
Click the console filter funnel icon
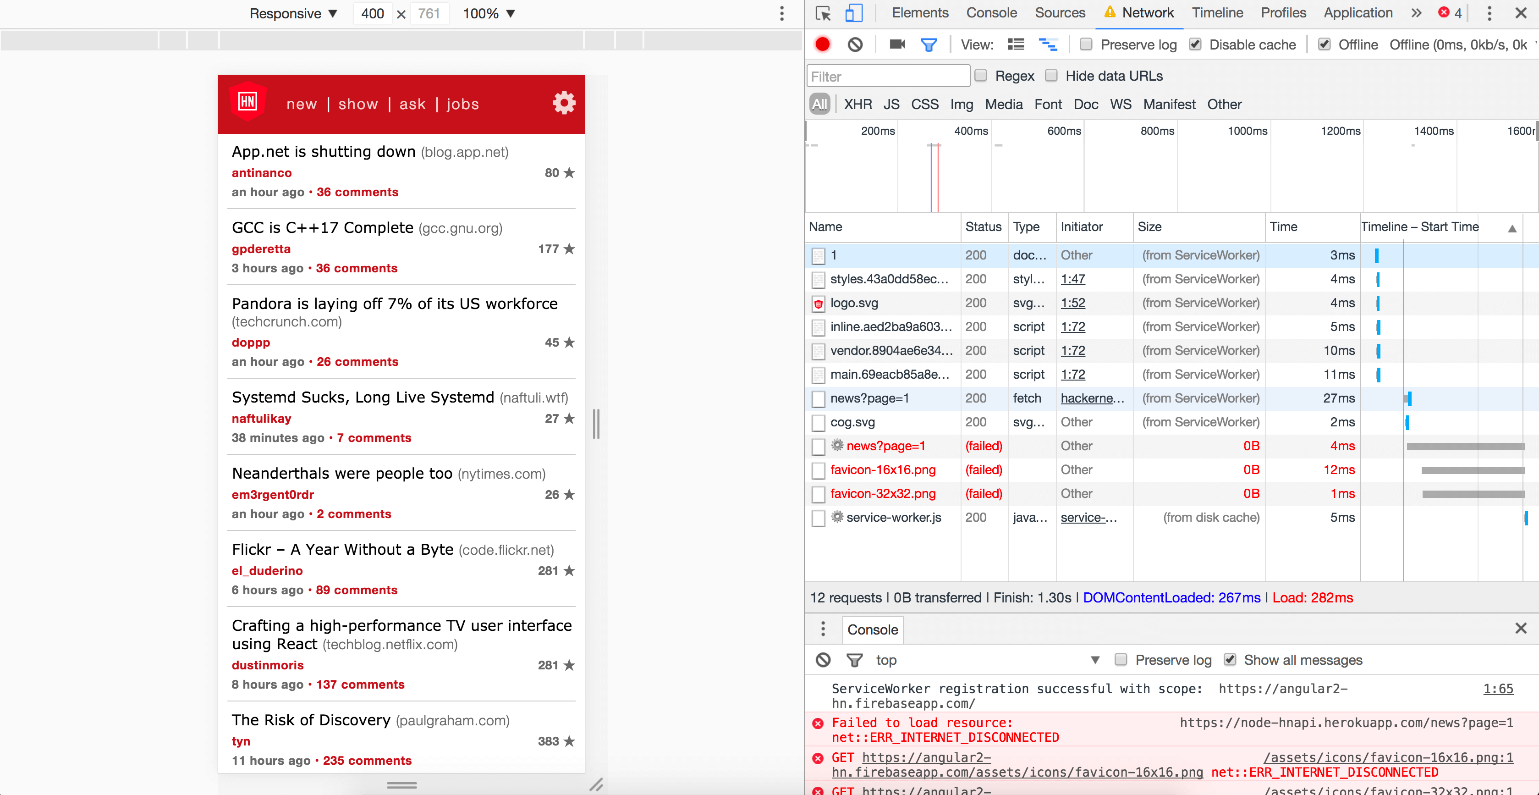pos(854,661)
